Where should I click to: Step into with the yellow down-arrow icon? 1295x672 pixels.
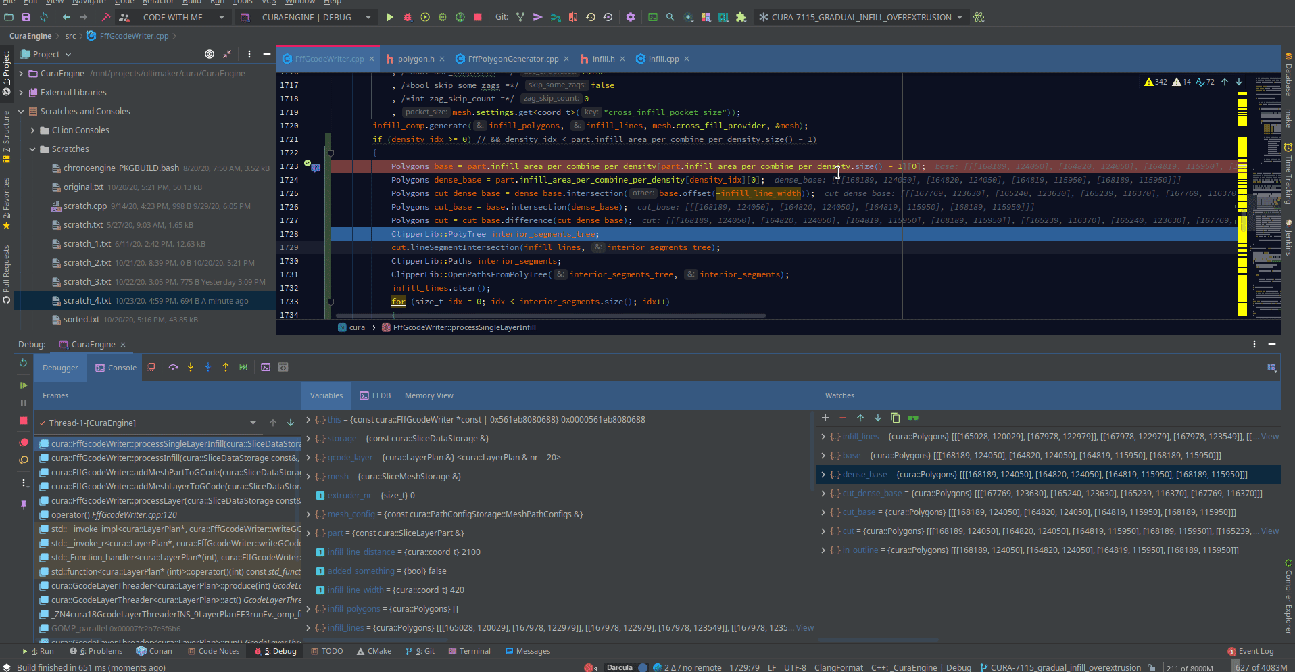click(x=191, y=367)
